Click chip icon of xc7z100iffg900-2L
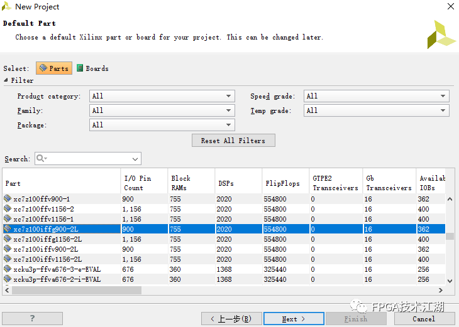 (x=8, y=229)
